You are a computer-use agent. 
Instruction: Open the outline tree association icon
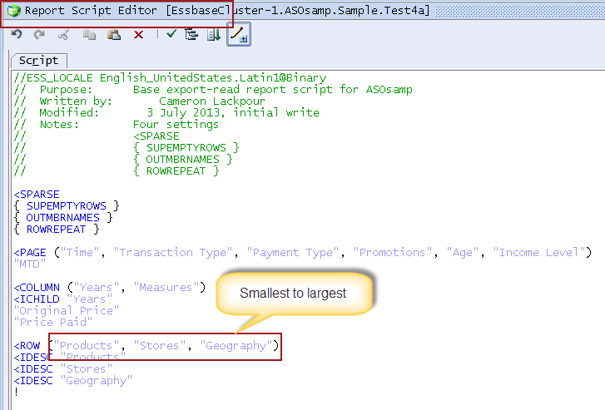click(x=191, y=35)
